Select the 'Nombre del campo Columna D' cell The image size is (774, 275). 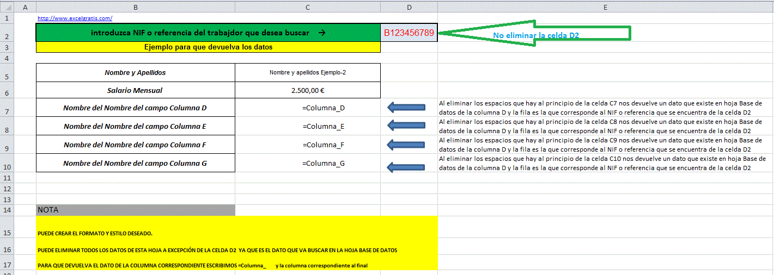[x=136, y=108]
